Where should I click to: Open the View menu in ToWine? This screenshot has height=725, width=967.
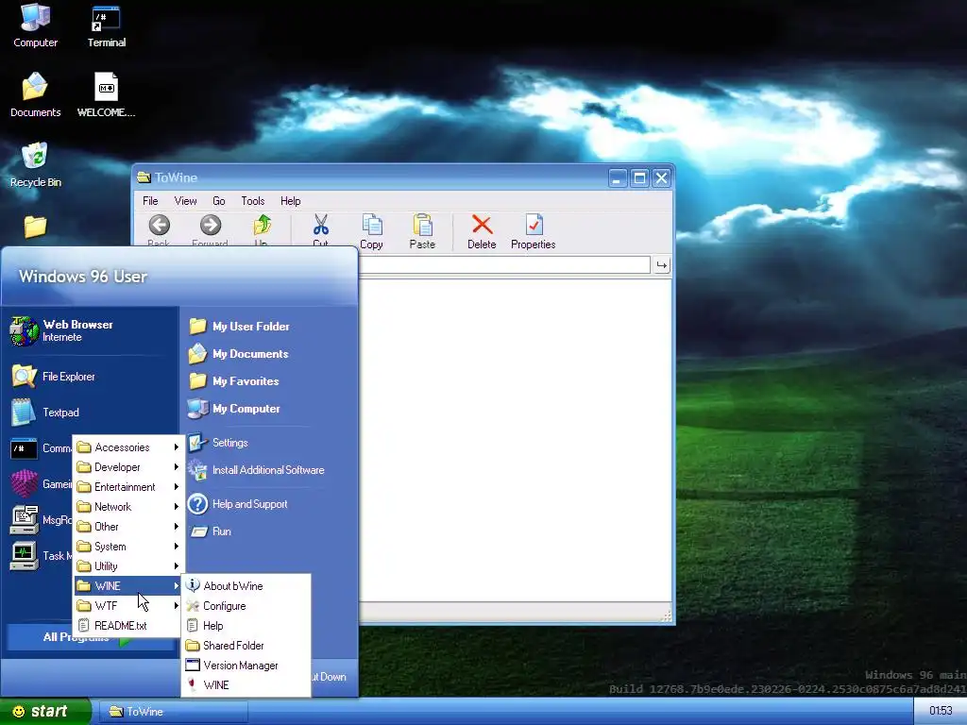(x=185, y=201)
